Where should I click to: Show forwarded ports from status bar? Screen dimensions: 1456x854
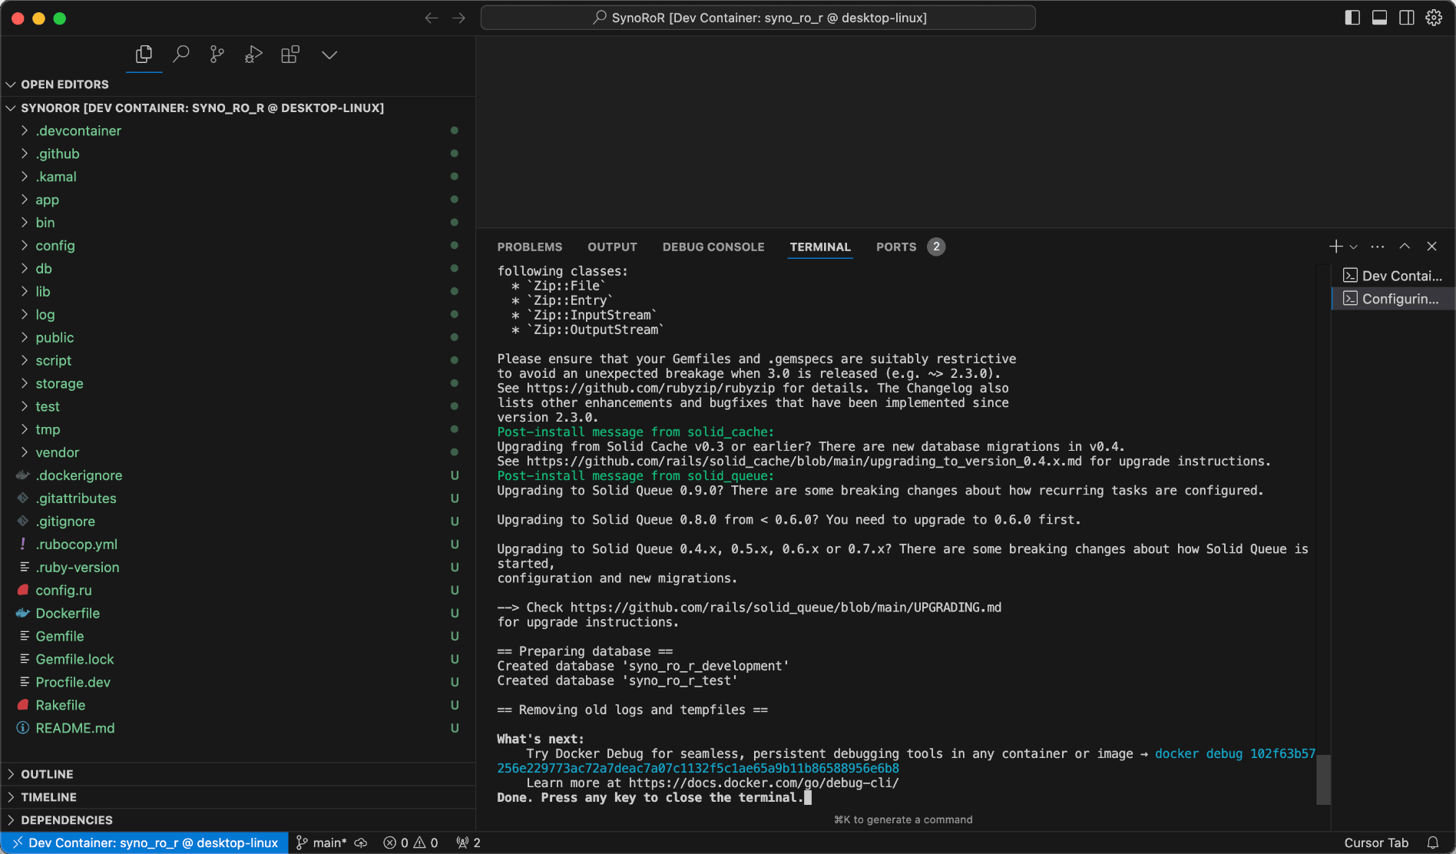coord(468,842)
